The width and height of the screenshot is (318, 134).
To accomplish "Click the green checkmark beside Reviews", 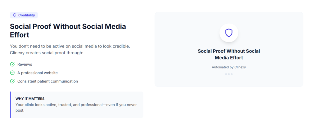I will (x=12, y=64).
